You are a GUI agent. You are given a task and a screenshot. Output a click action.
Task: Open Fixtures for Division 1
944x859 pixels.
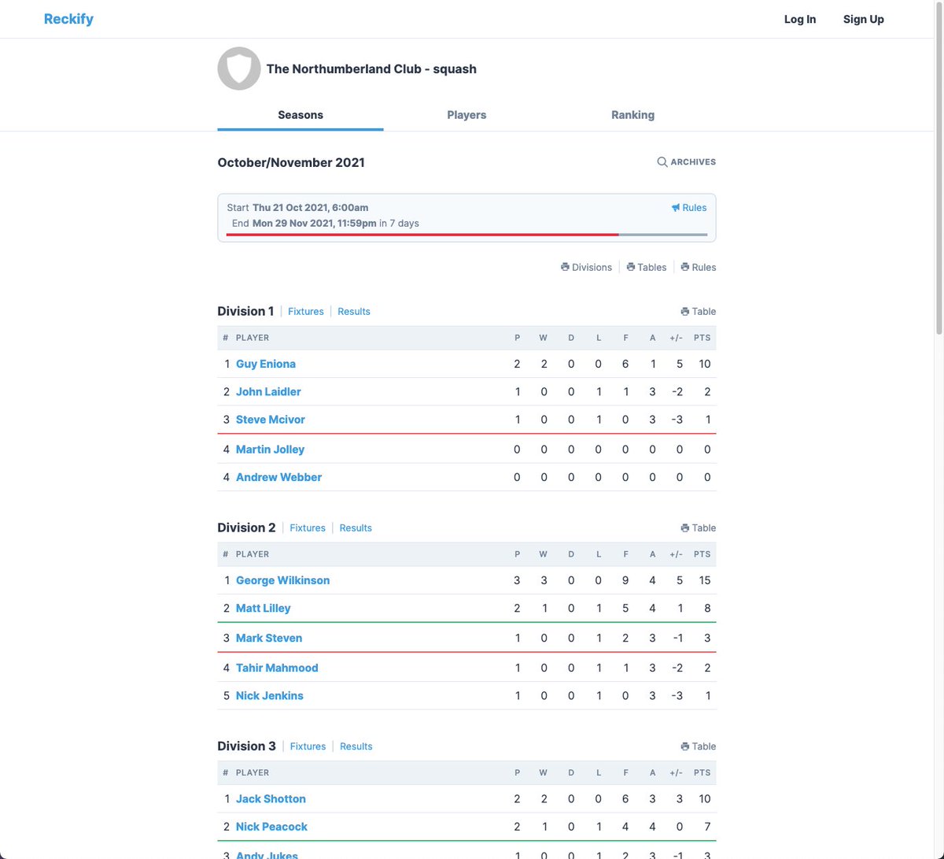[305, 311]
